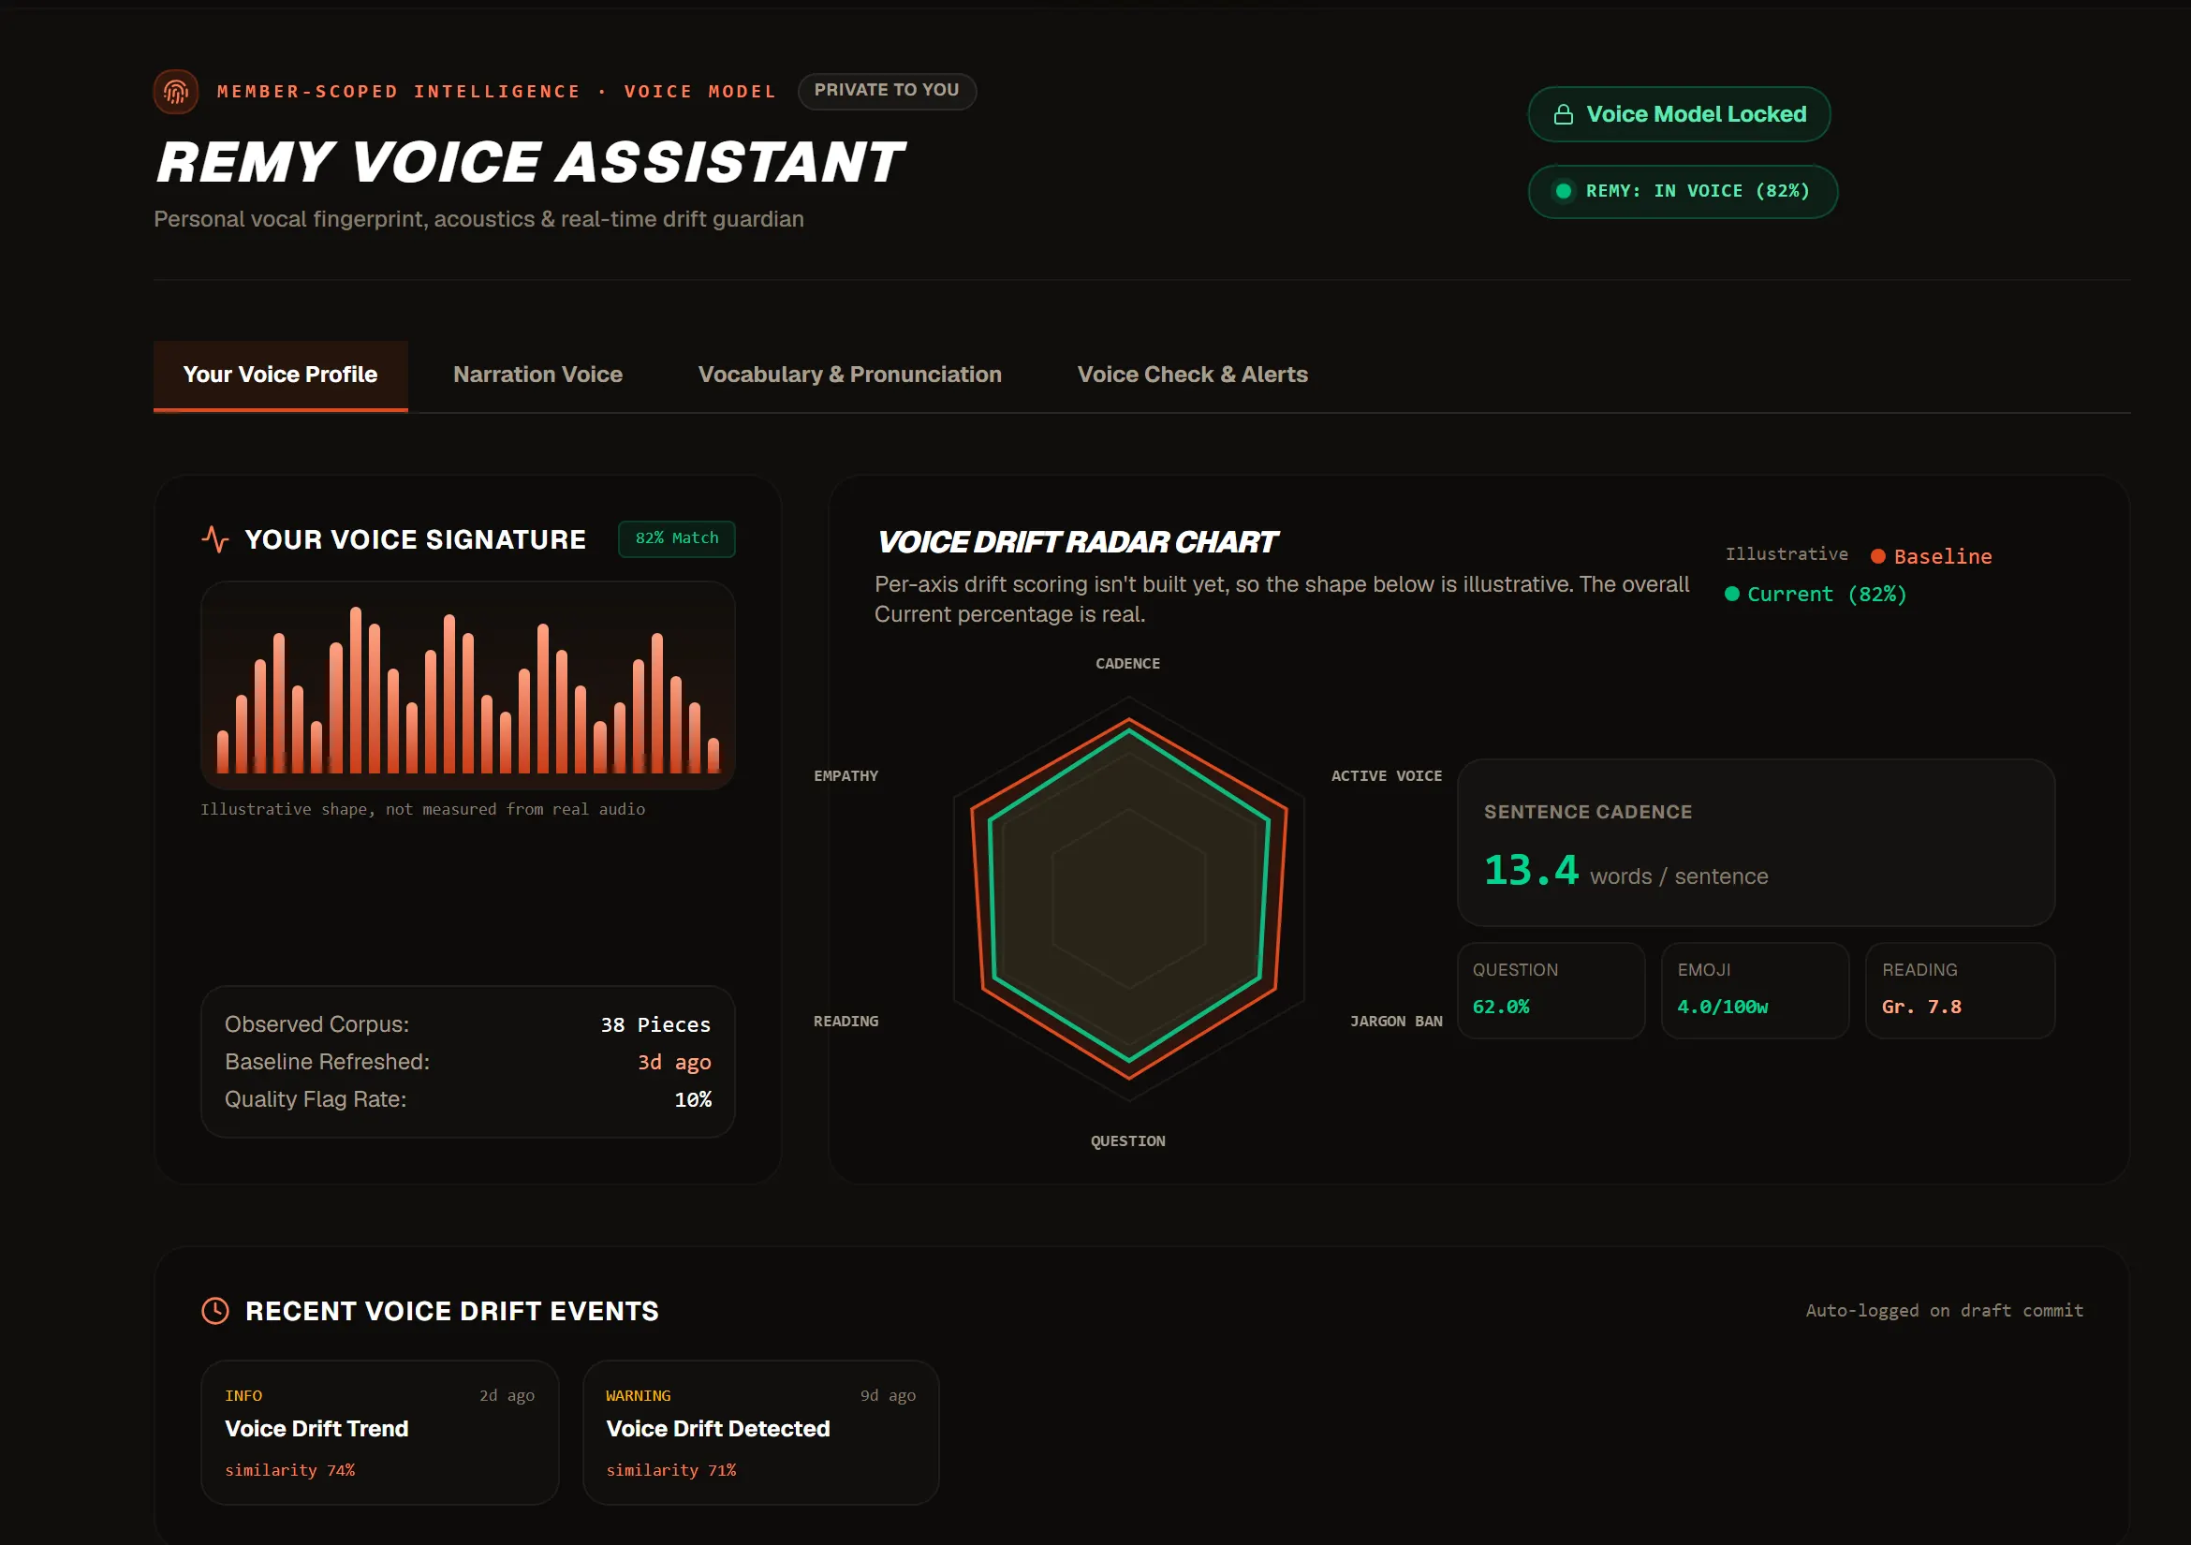Select the EMOJI 4.0/100w metric card

[1755, 991]
